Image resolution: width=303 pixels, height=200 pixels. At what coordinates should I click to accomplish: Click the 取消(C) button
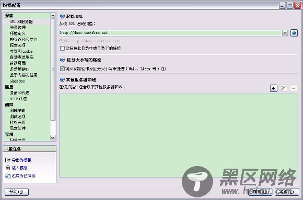[x=287, y=192]
